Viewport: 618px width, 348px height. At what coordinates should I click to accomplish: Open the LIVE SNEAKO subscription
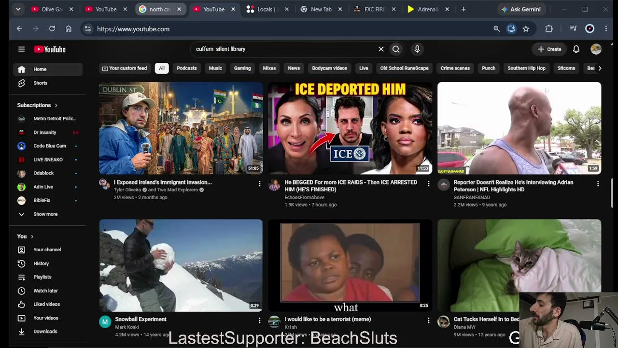(47, 159)
